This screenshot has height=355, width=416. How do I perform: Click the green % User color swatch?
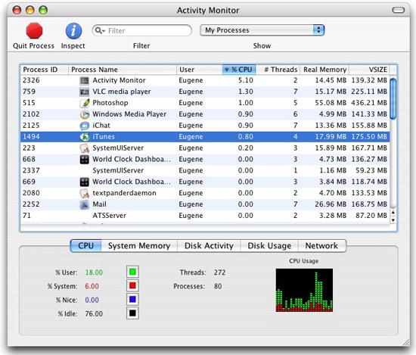132,272
